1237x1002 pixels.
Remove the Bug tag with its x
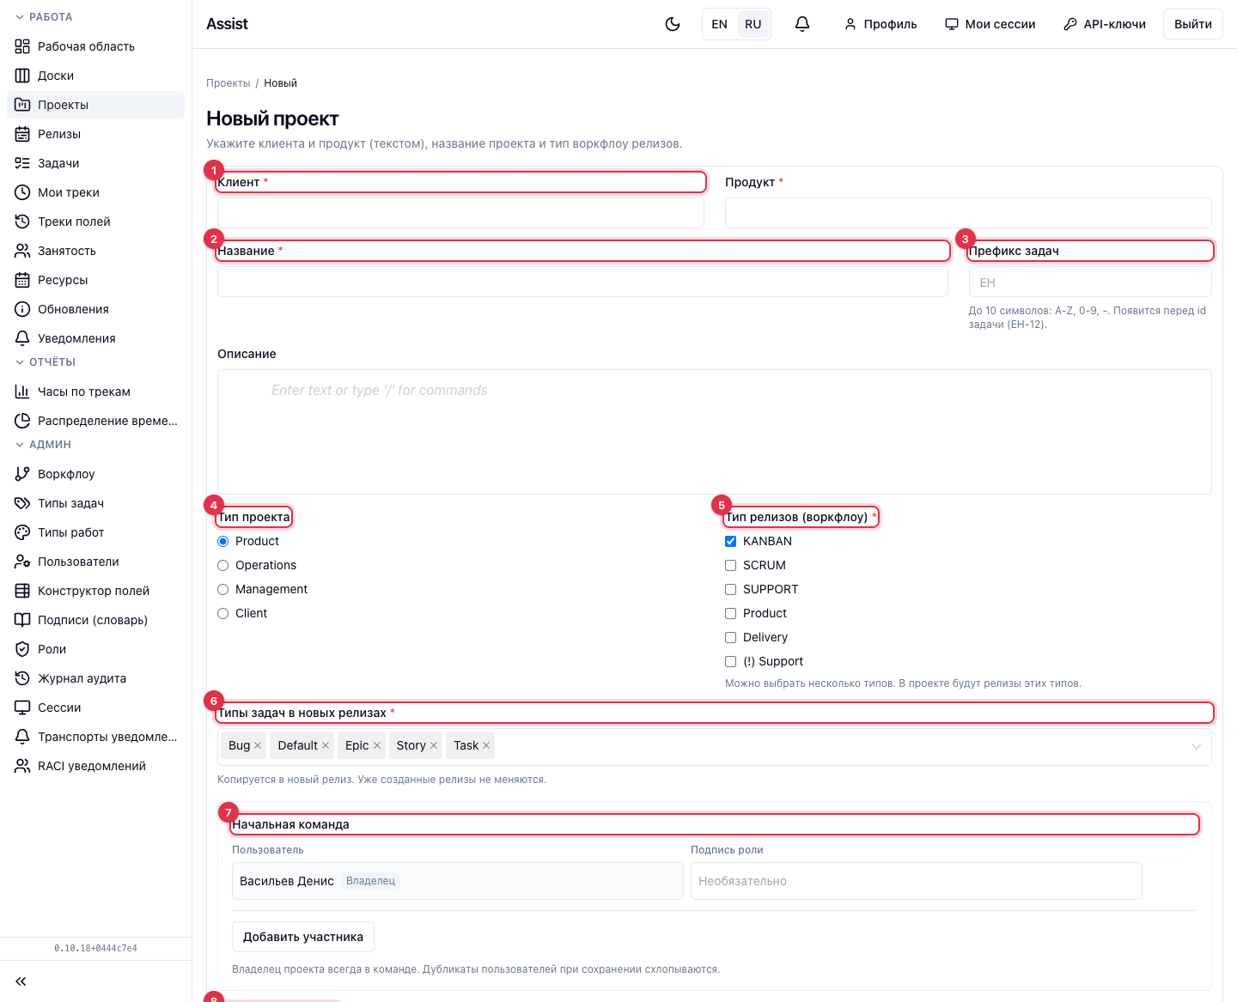[258, 745]
